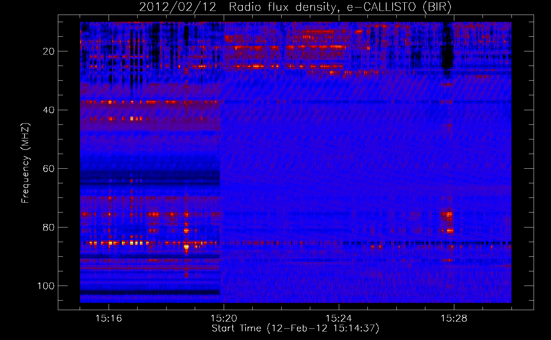Click the 'Start Time (12-Feb-12 15:14:37)' label
The image size is (551, 340).
pos(295,328)
